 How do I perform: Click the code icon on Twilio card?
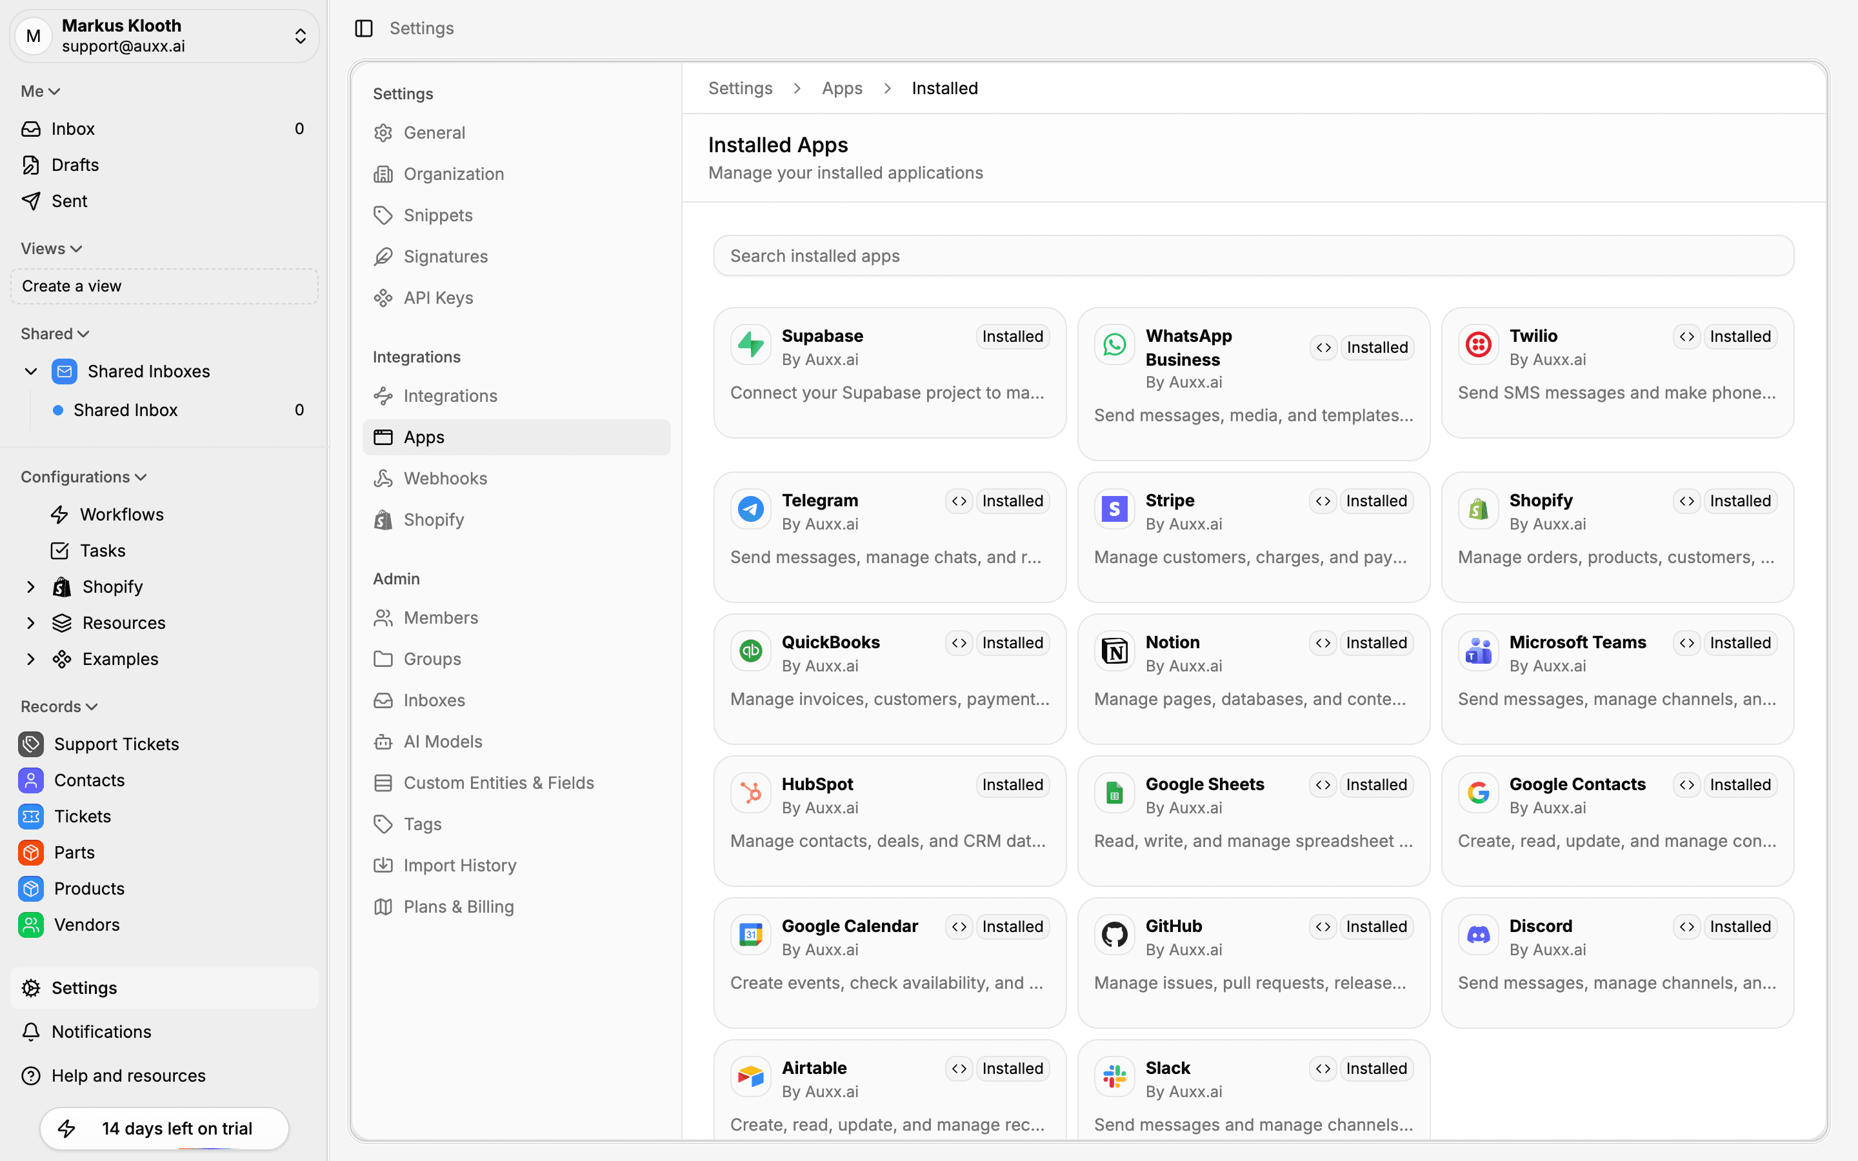tap(1687, 337)
